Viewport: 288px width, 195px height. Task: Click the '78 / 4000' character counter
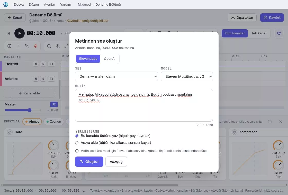205,125
